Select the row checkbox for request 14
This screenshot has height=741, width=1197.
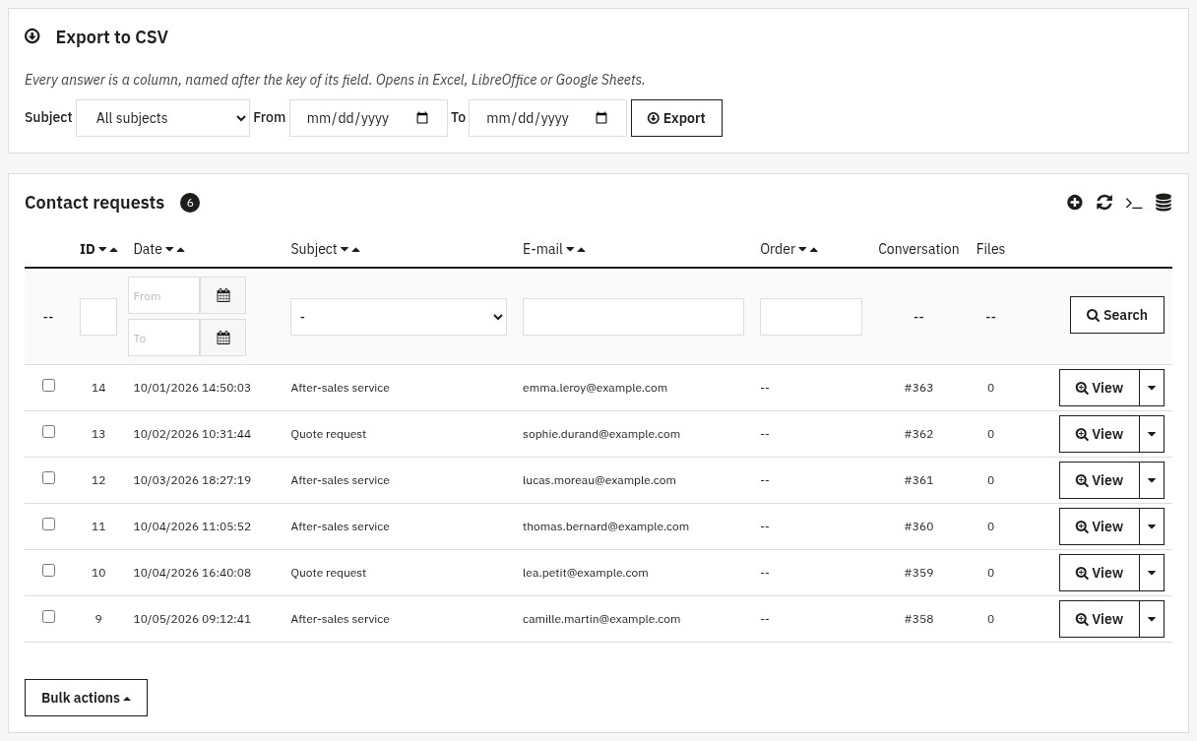coord(48,386)
